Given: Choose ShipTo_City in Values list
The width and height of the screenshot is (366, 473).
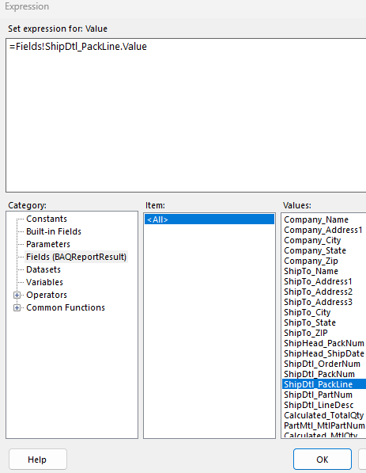Looking at the screenshot, I should point(307,312).
